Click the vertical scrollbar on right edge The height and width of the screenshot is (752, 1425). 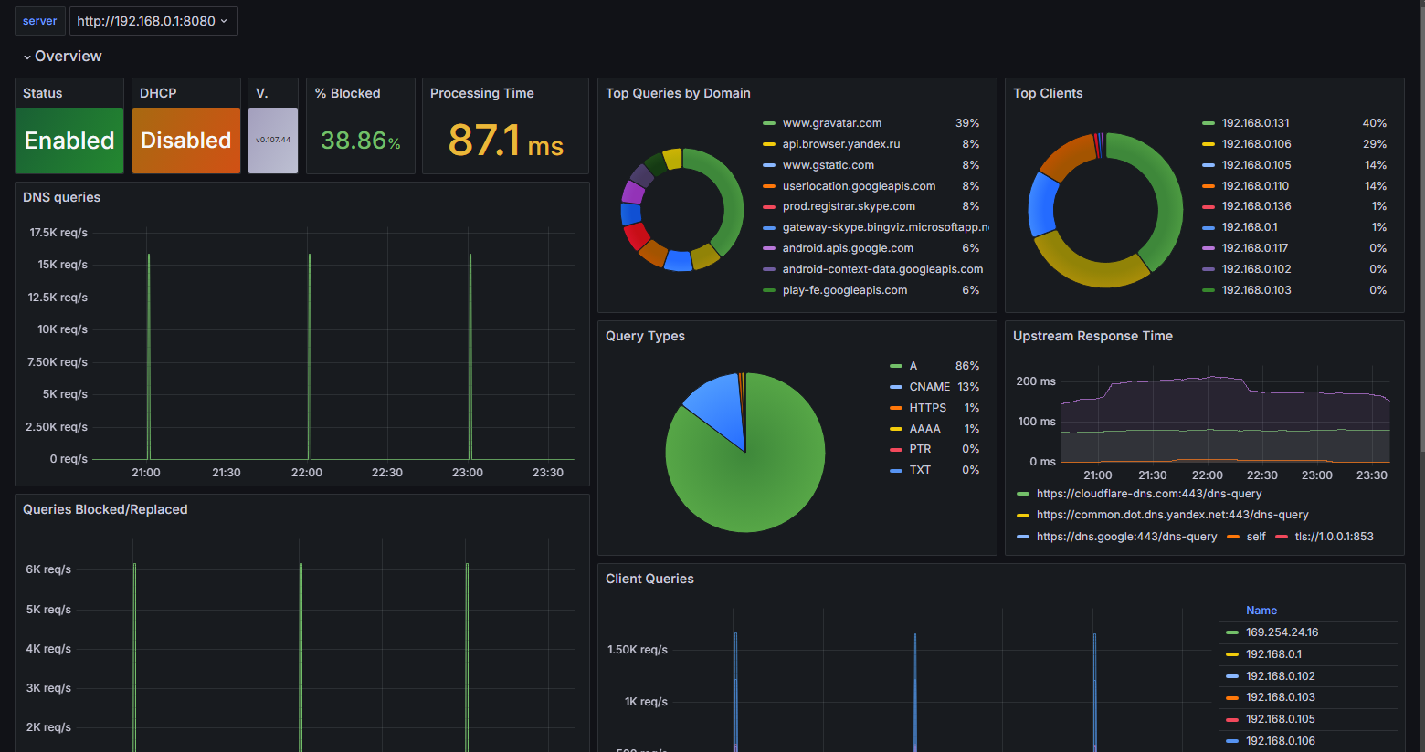pos(1420,228)
